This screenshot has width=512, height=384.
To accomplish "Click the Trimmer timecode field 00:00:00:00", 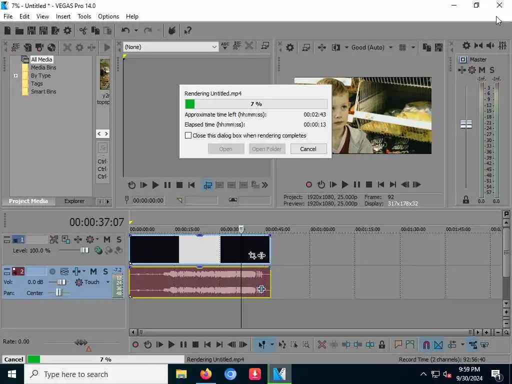I will click(x=148, y=200).
